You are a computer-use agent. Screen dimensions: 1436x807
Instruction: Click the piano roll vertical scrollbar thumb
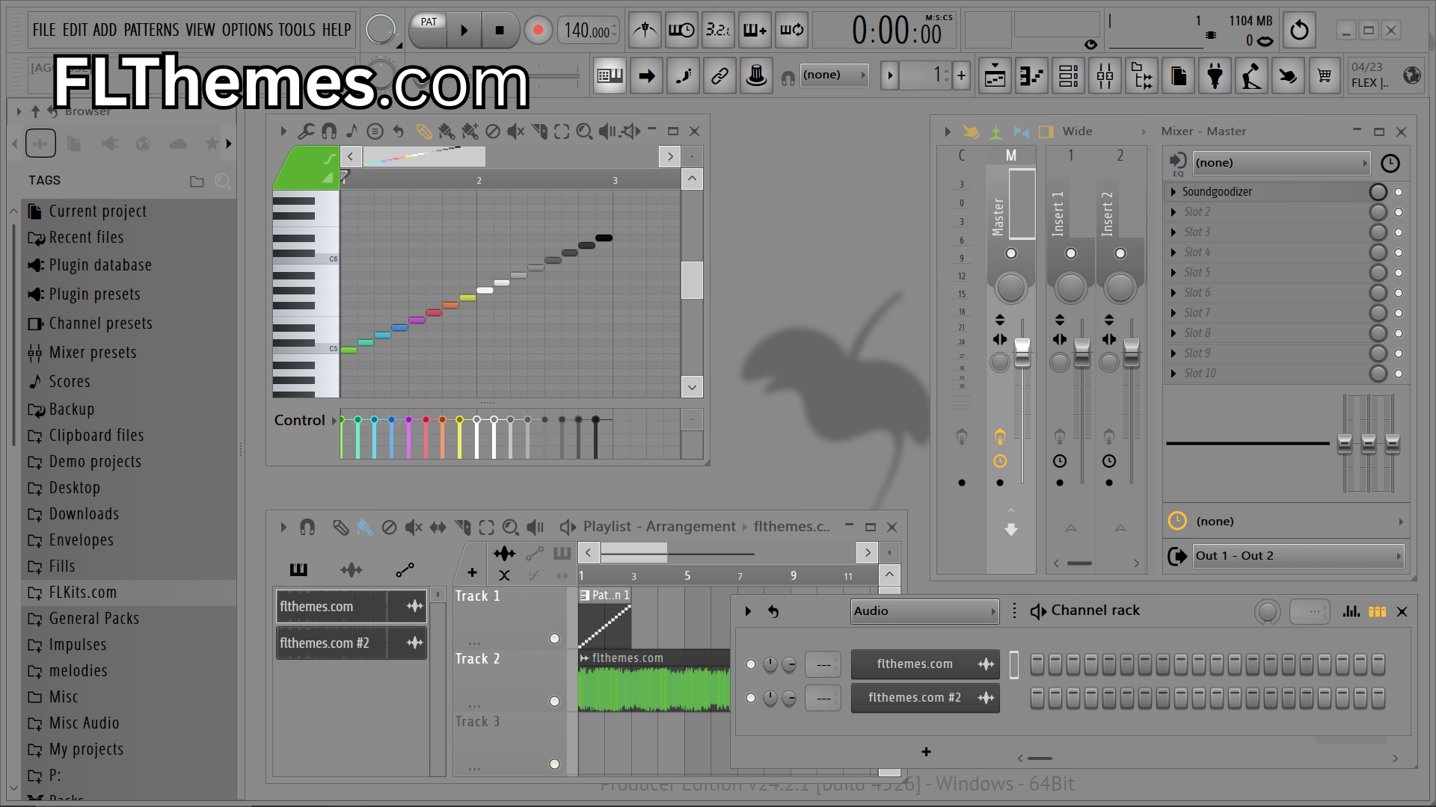[x=692, y=280]
